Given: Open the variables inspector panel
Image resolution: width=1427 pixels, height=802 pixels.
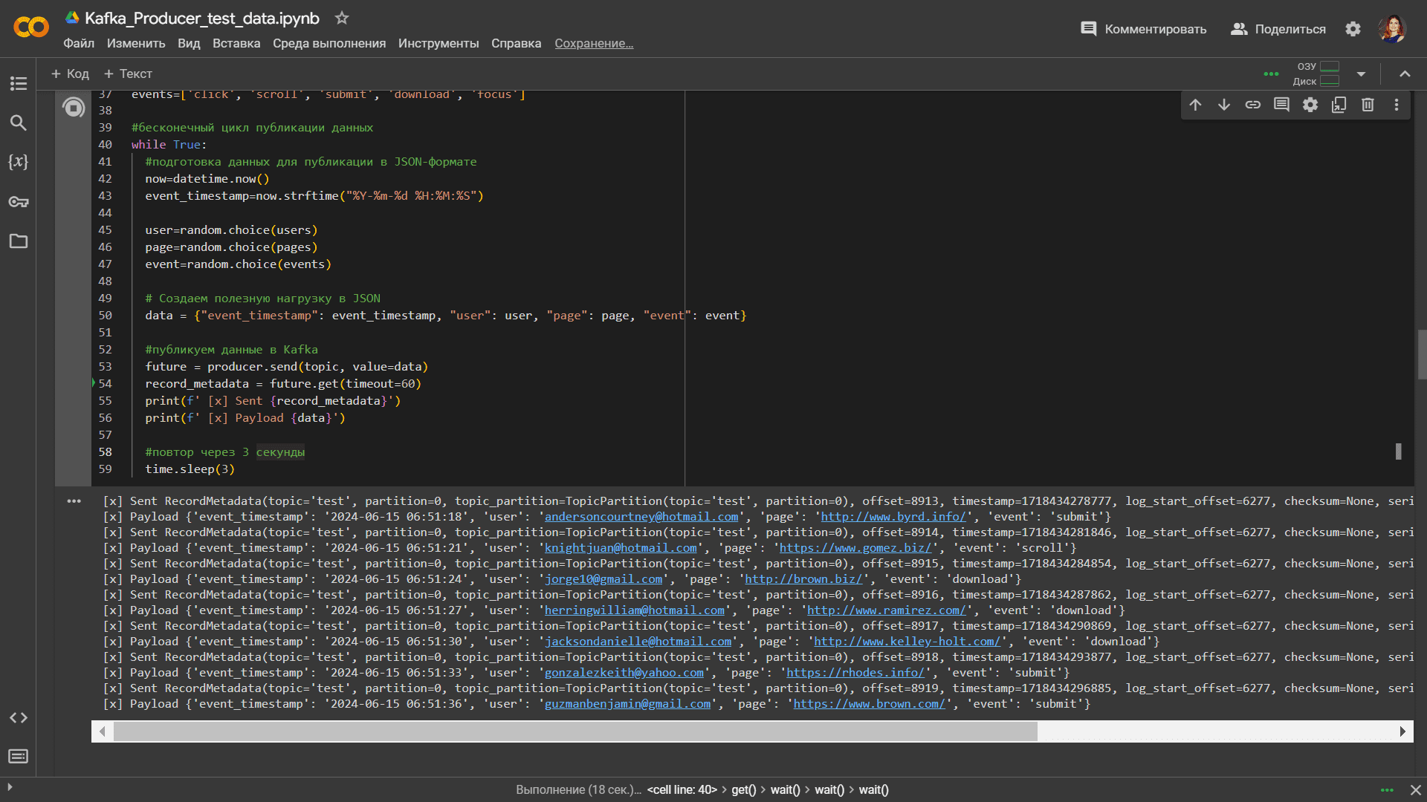Looking at the screenshot, I should pos(19,162).
